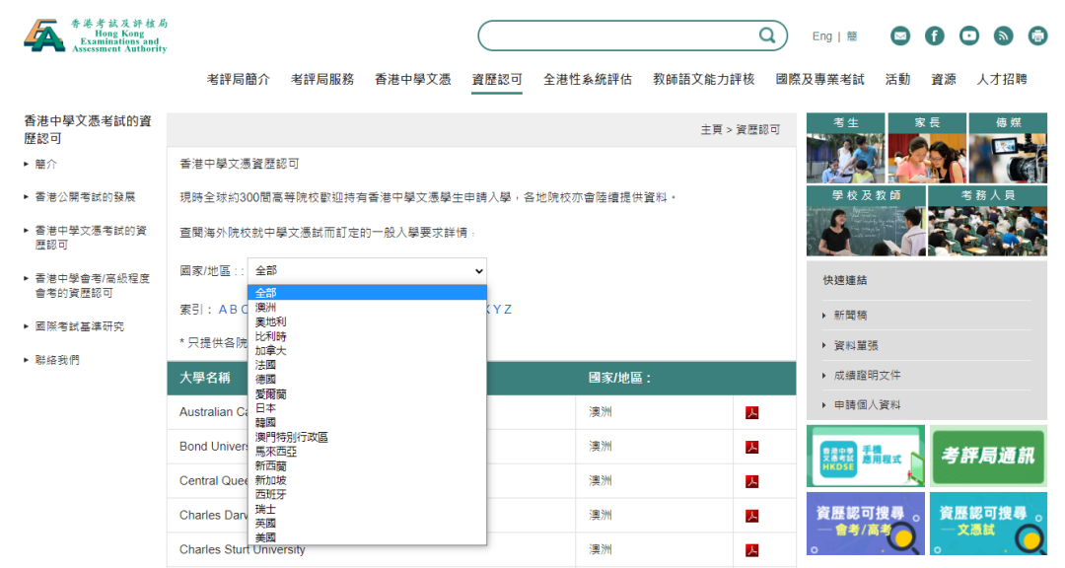This screenshot has height=568, width=1065.
Task: Open the 資歷認可 menu item
Action: [497, 80]
